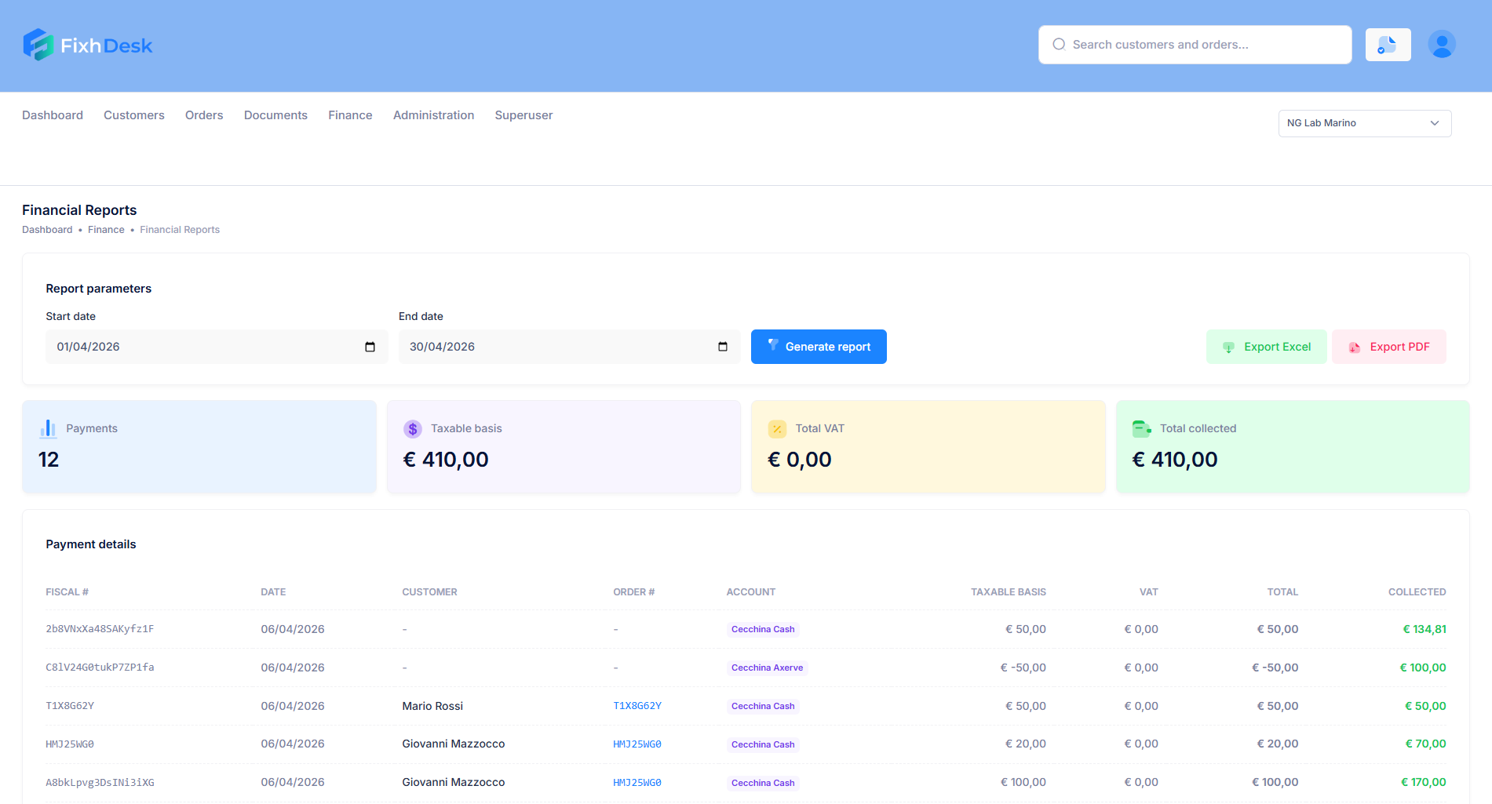Click the Financial Reports breadcrumb text
This screenshot has width=1492, height=804.
pyautogui.click(x=180, y=230)
